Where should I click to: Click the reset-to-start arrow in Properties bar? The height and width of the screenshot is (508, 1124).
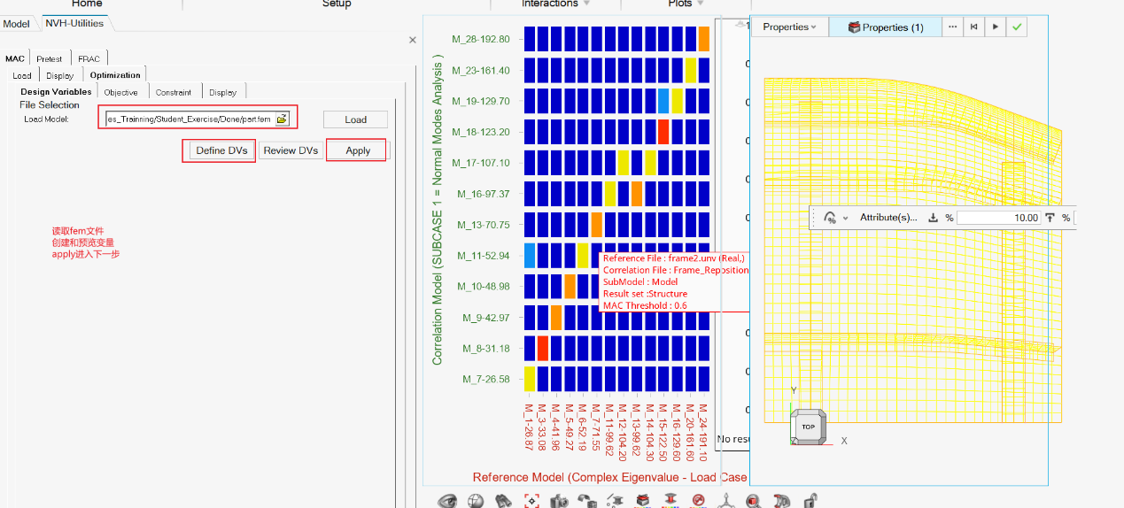tap(974, 27)
